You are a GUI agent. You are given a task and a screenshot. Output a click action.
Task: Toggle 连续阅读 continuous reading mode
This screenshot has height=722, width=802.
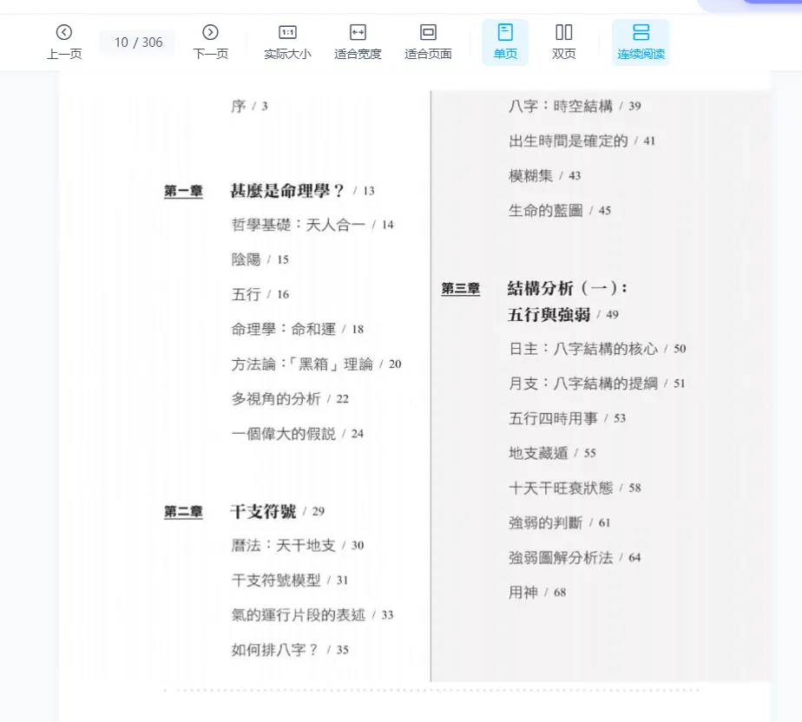point(641,33)
